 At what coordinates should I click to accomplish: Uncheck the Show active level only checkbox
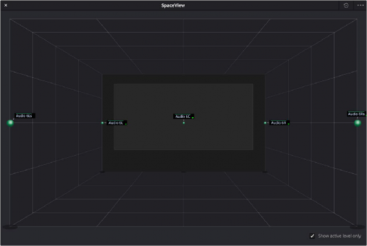pos(312,236)
